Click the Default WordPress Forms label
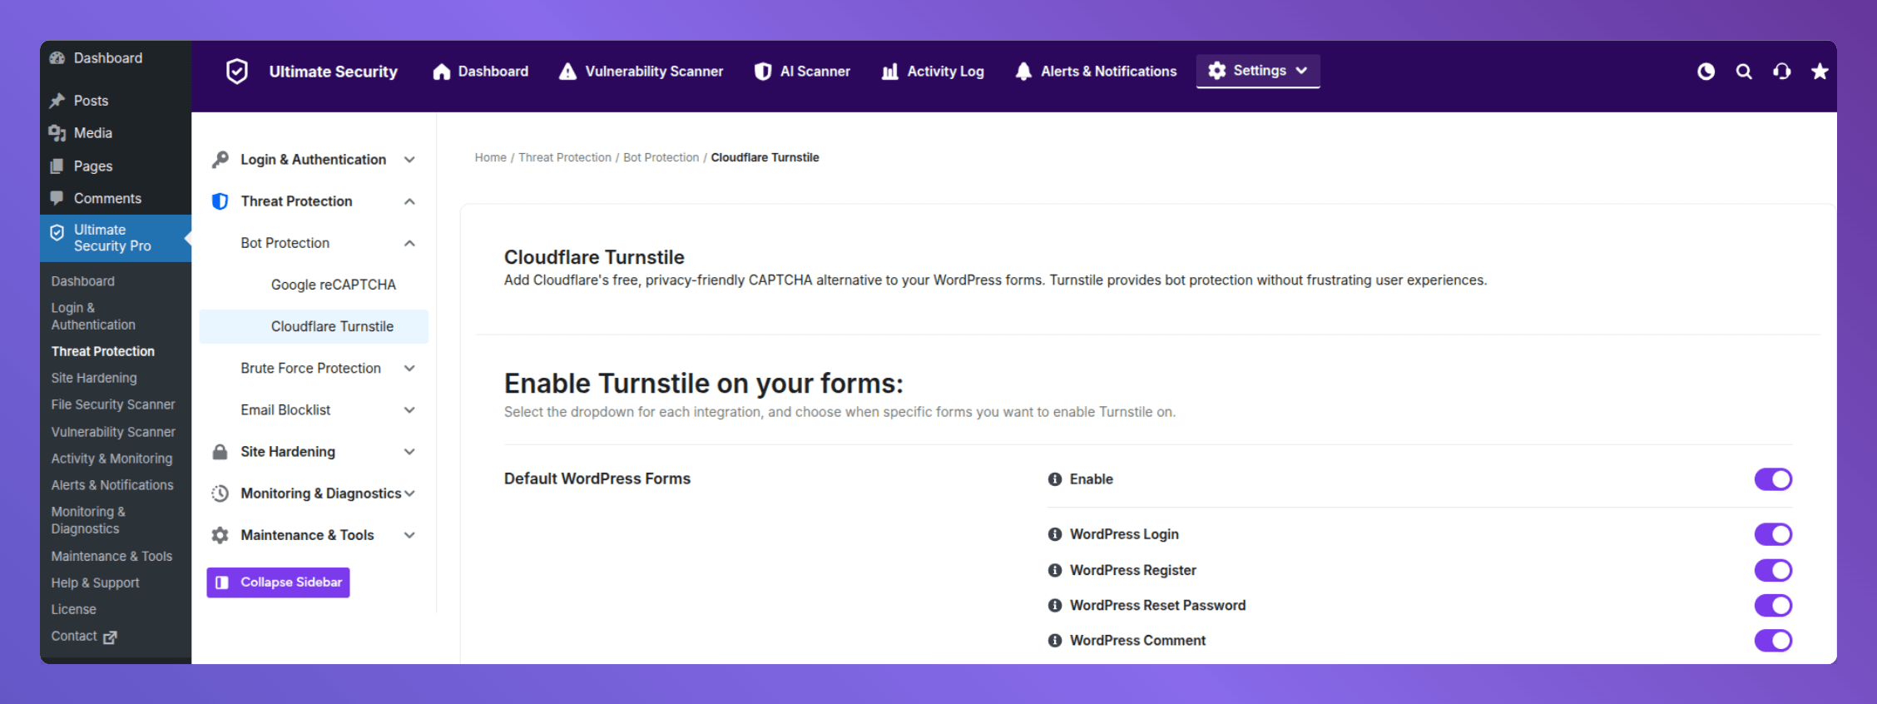Viewport: 1877px width, 704px height. (597, 478)
